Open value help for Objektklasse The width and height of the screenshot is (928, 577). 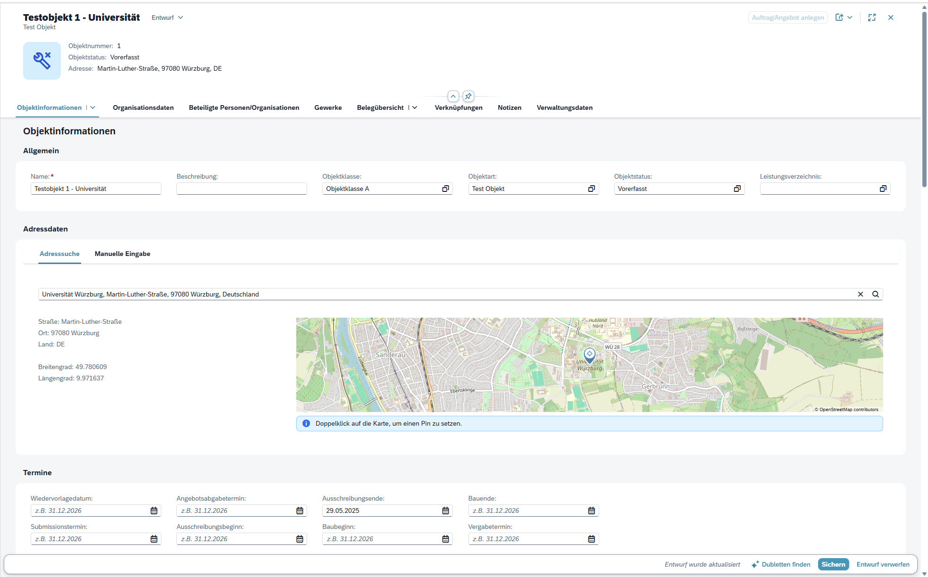coord(445,189)
